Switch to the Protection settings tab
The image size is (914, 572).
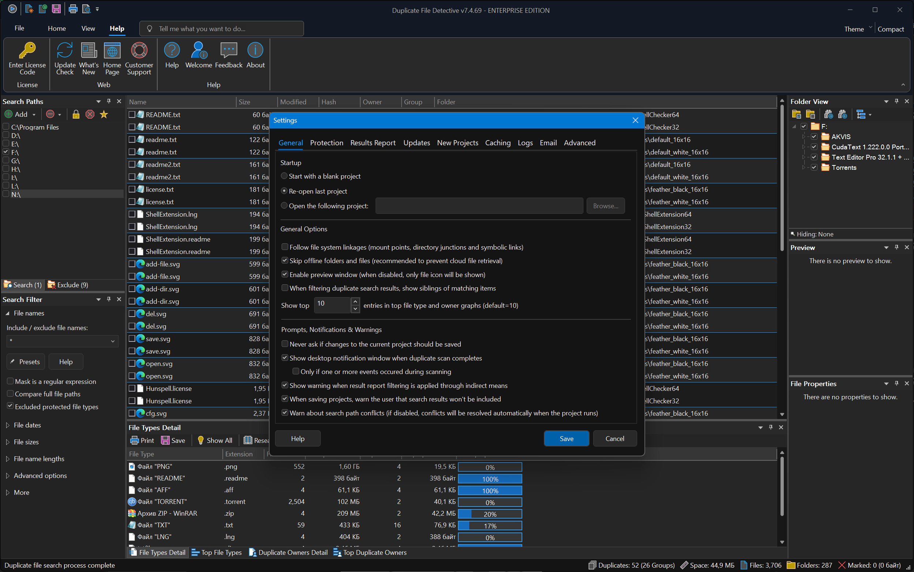click(327, 143)
